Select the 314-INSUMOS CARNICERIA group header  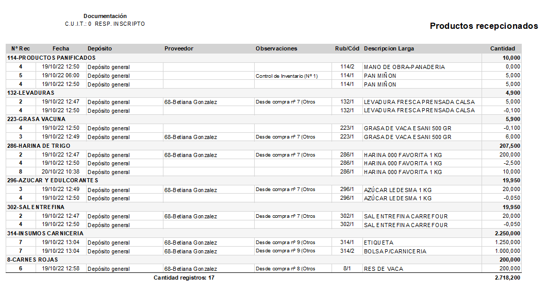click(x=263, y=233)
